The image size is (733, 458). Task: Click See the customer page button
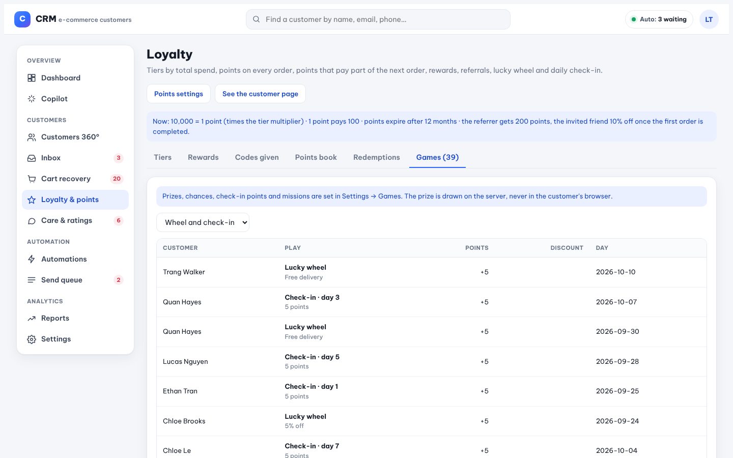[260, 94]
